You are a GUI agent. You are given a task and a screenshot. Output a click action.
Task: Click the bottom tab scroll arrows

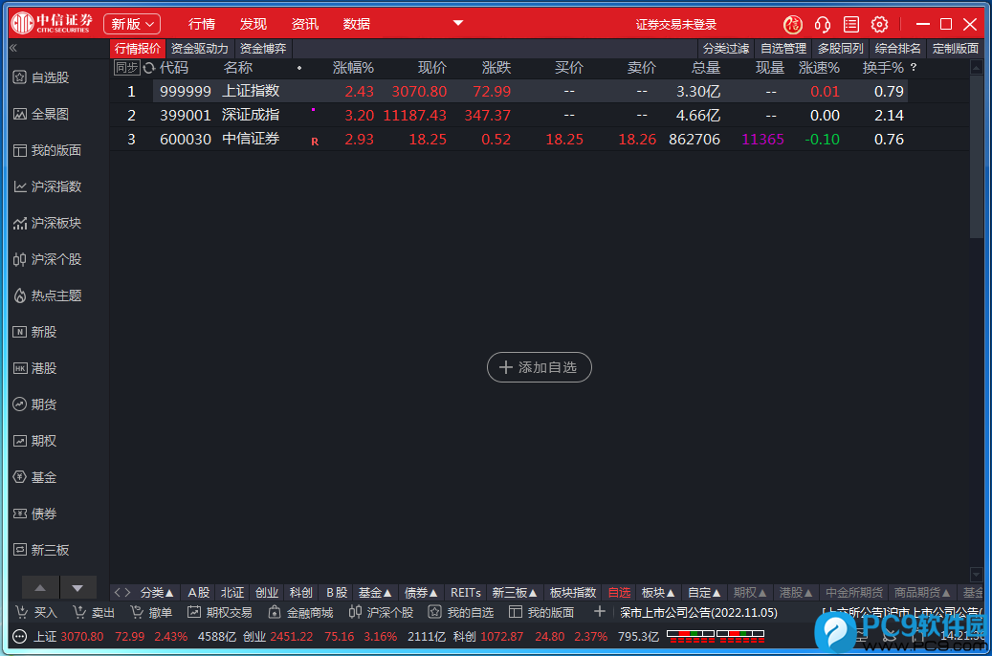122,593
